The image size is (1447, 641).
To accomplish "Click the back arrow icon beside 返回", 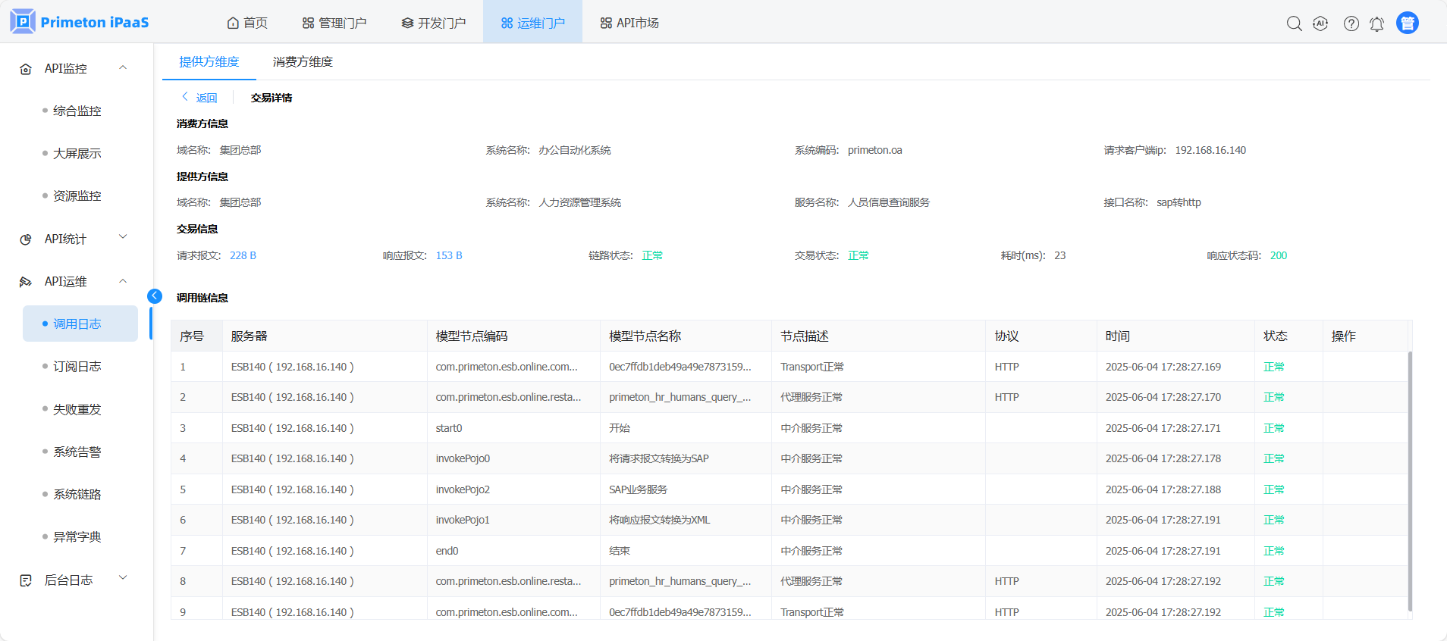I will (x=184, y=97).
